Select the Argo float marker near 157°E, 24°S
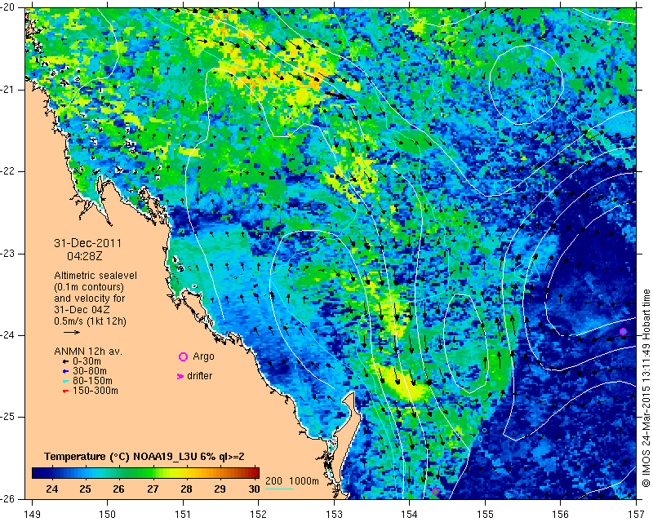Image resolution: width=653 pixels, height=522 pixels. point(623,332)
